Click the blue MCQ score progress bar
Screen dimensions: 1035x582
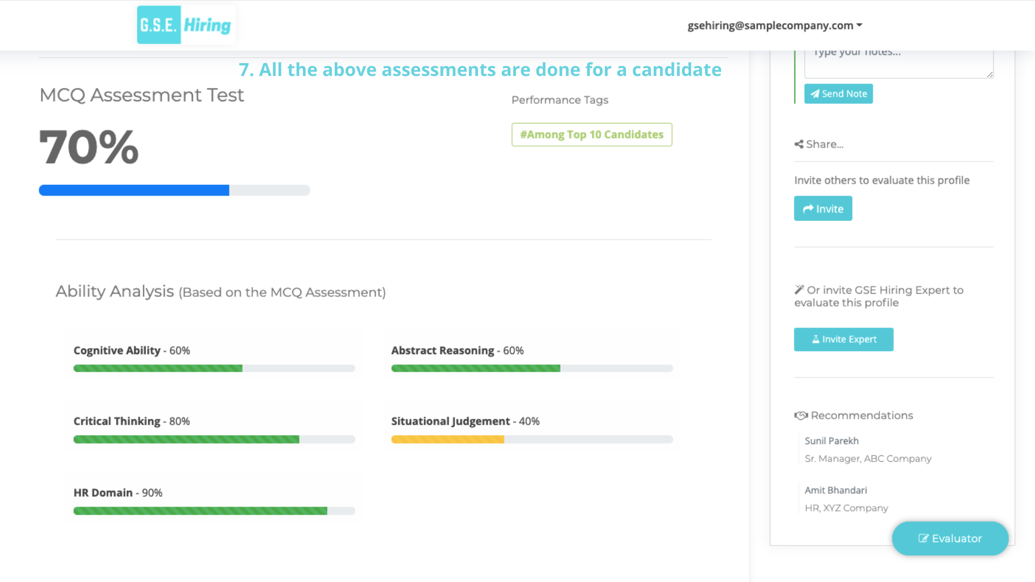(x=174, y=190)
